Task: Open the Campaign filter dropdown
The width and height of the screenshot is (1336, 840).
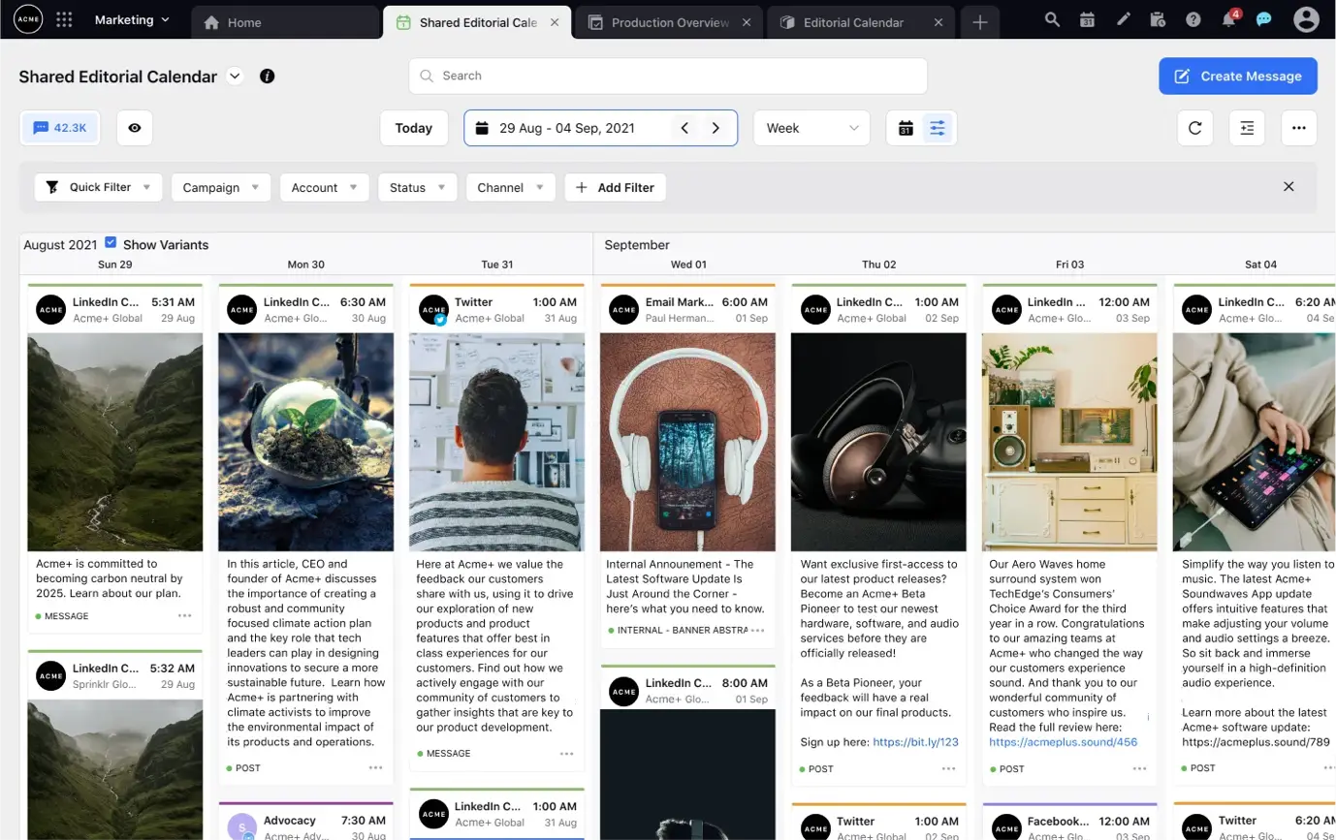Action: click(x=221, y=187)
